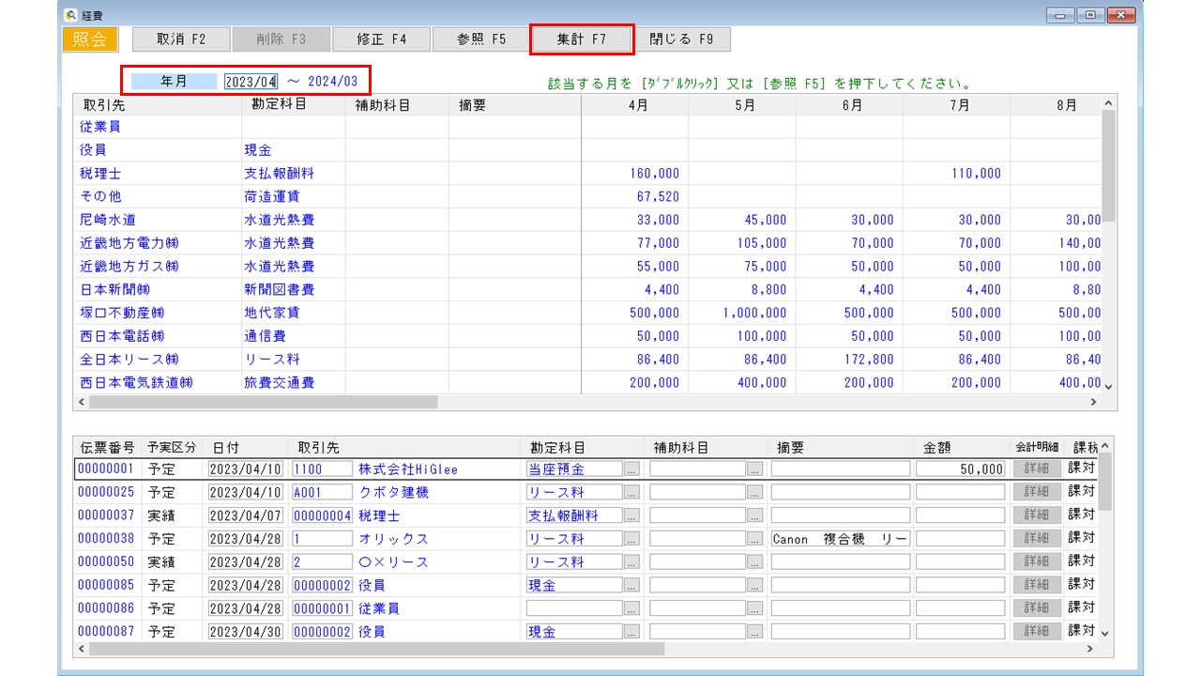Click the date field 2023/04/07
1201x676 pixels.
pyautogui.click(x=246, y=515)
